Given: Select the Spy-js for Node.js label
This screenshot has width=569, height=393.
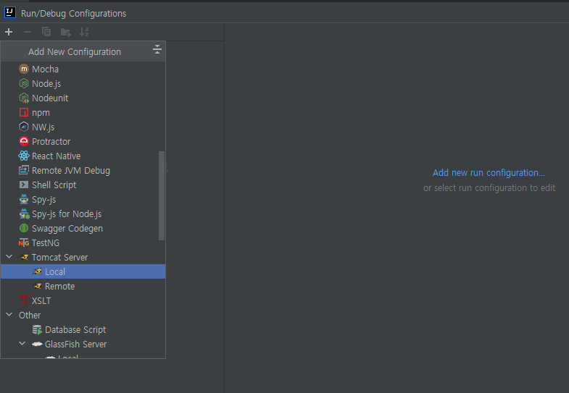Looking at the screenshot, I should [67, 214].
